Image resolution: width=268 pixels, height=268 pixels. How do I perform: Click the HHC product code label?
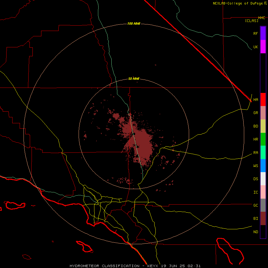262,18
